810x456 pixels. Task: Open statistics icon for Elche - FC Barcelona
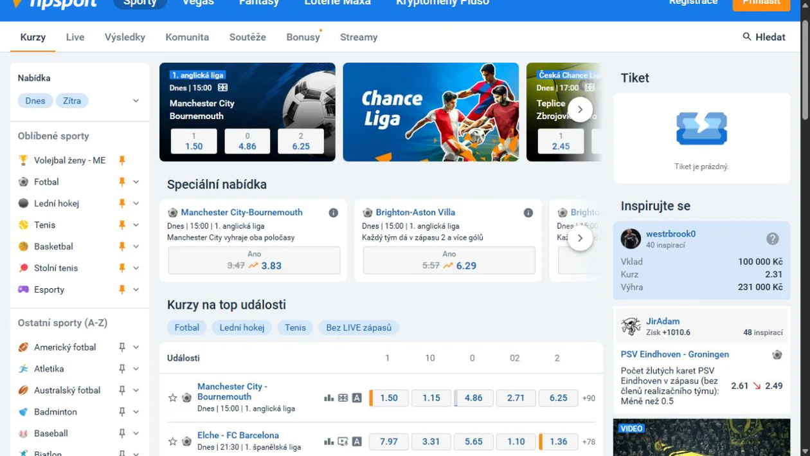tap(328, 442)
